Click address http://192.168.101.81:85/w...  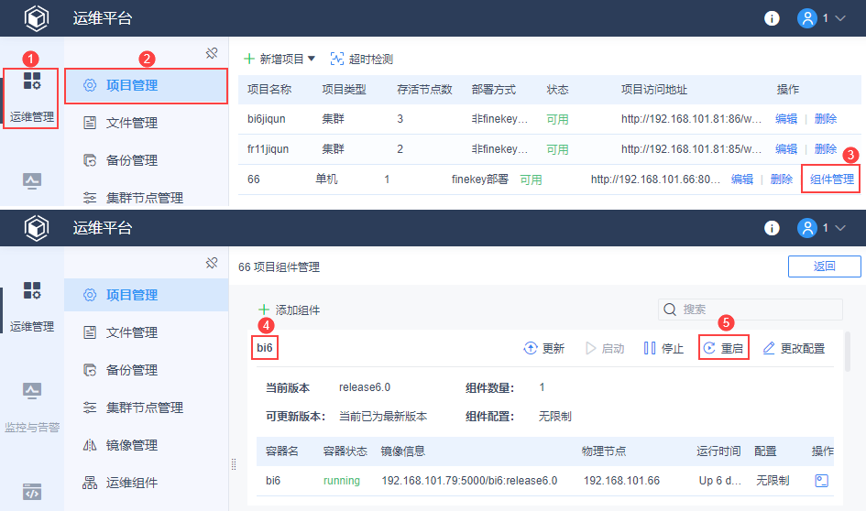pyautogui.click(x=691, y=149)
